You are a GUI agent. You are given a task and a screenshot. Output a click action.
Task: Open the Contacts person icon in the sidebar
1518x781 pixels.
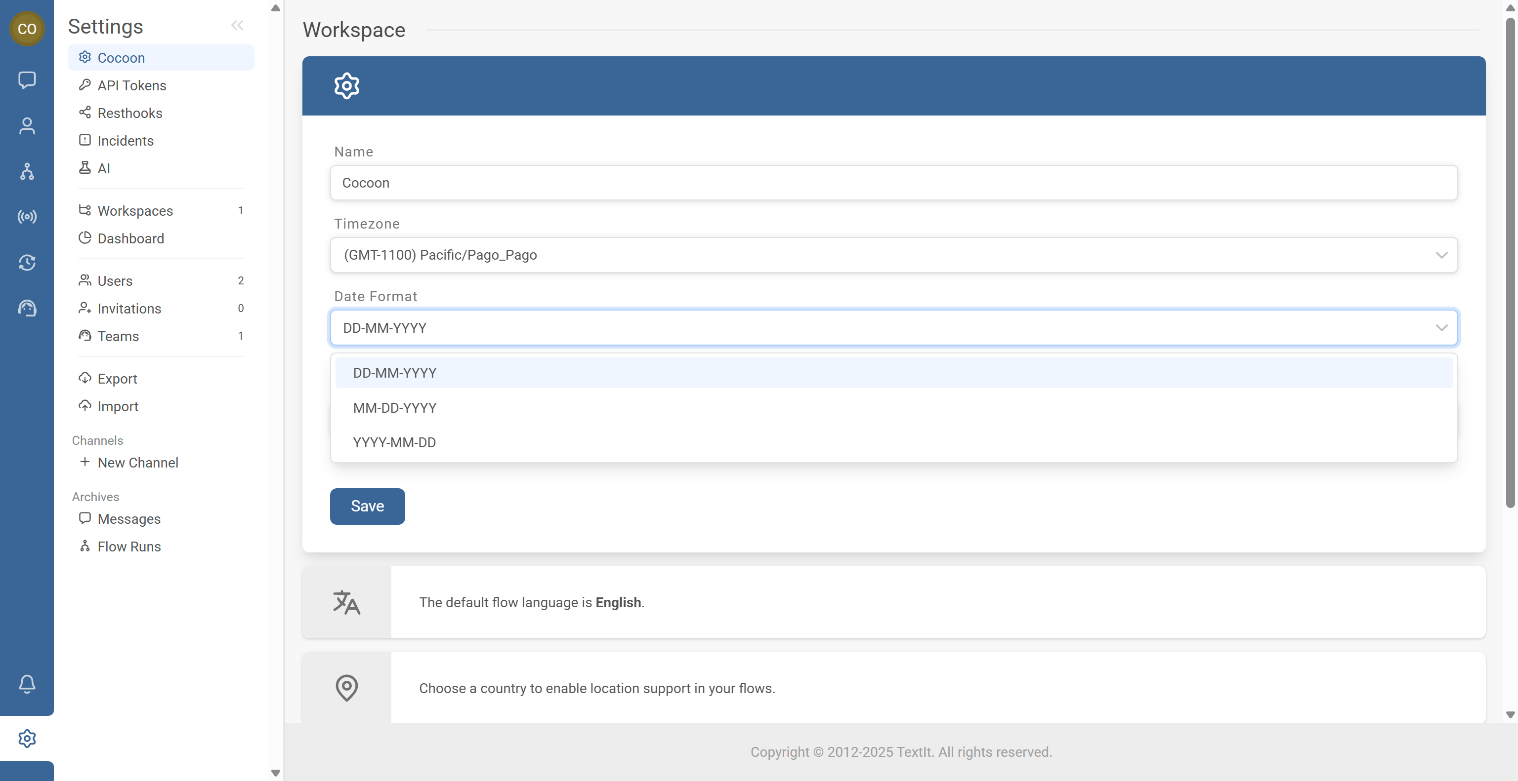point(27,125)
